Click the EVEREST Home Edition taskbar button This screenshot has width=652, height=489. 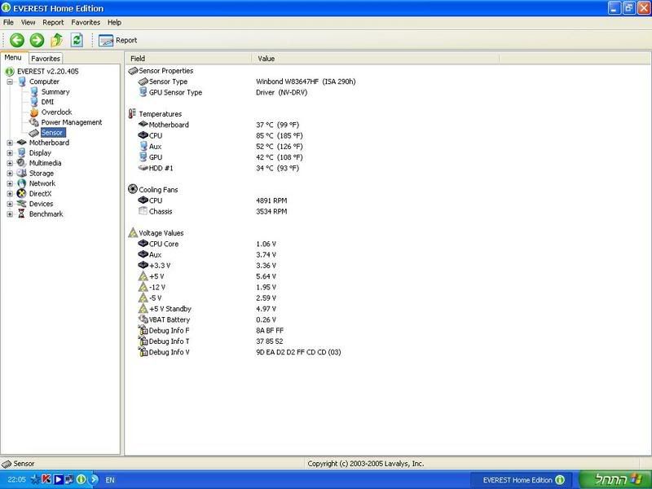tap(522, 480)
